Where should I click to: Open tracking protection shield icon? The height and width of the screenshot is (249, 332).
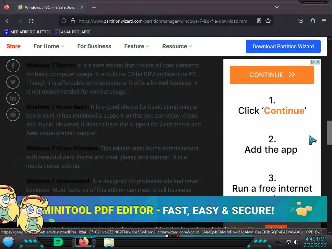click(x=64, y=21)
